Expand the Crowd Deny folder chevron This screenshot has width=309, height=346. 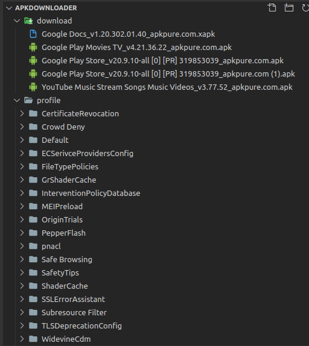[22, 127]
